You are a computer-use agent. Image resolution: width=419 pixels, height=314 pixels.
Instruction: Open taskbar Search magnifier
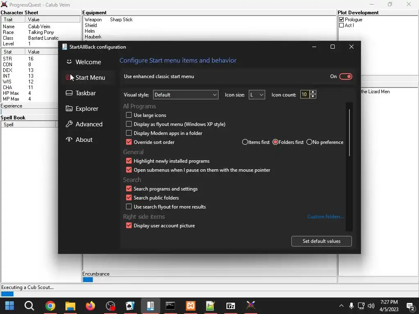point(29,305)
